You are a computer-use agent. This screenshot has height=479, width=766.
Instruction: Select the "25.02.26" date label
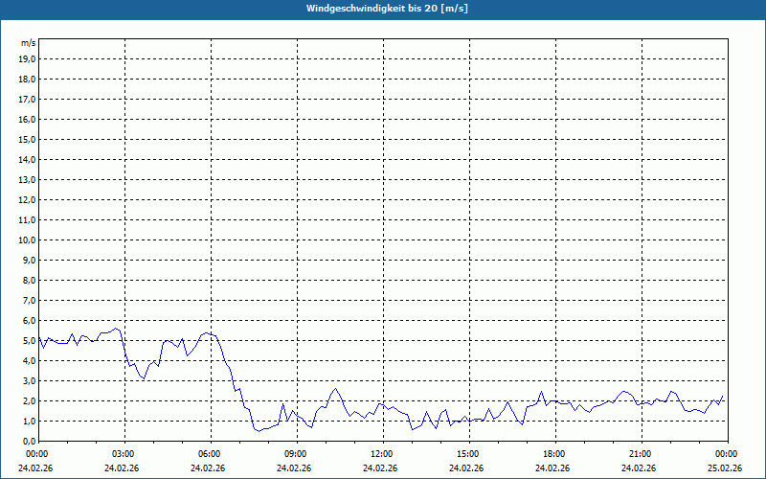click(x=725, y=468)
